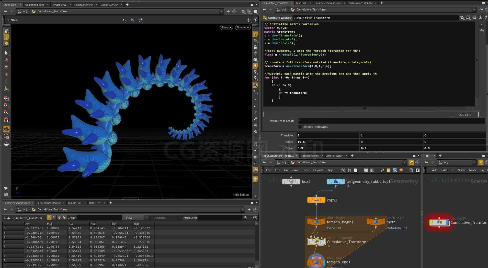Enable the Enforce Prototypes checkbox
Viewport: 488px width, 268px height.
(300, 127)
